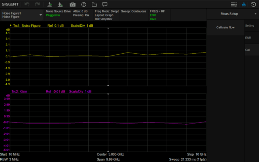Open the menu list icon in top bar
The height and width of the screenshot is (162, 259).
click(x=234, y=4)
